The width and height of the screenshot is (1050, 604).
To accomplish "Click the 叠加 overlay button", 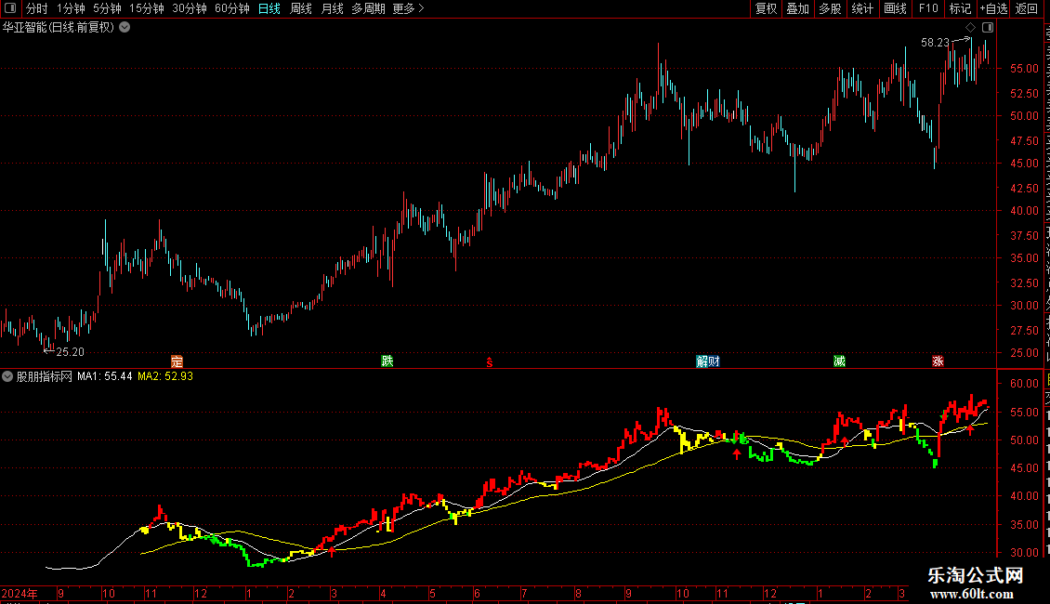I will 797,8.
